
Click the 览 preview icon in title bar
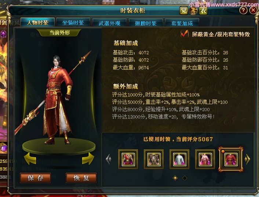(x=184, y=11)
